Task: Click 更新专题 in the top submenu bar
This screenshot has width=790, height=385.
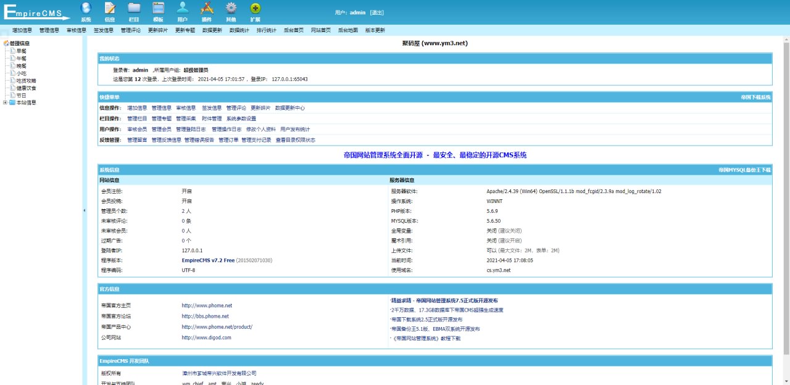Action: tap(185, 30)
